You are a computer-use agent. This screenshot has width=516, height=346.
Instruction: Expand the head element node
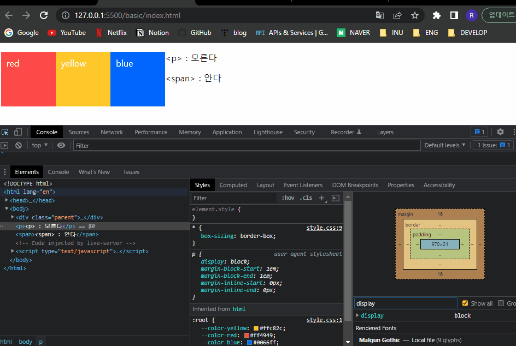point(7,200)
